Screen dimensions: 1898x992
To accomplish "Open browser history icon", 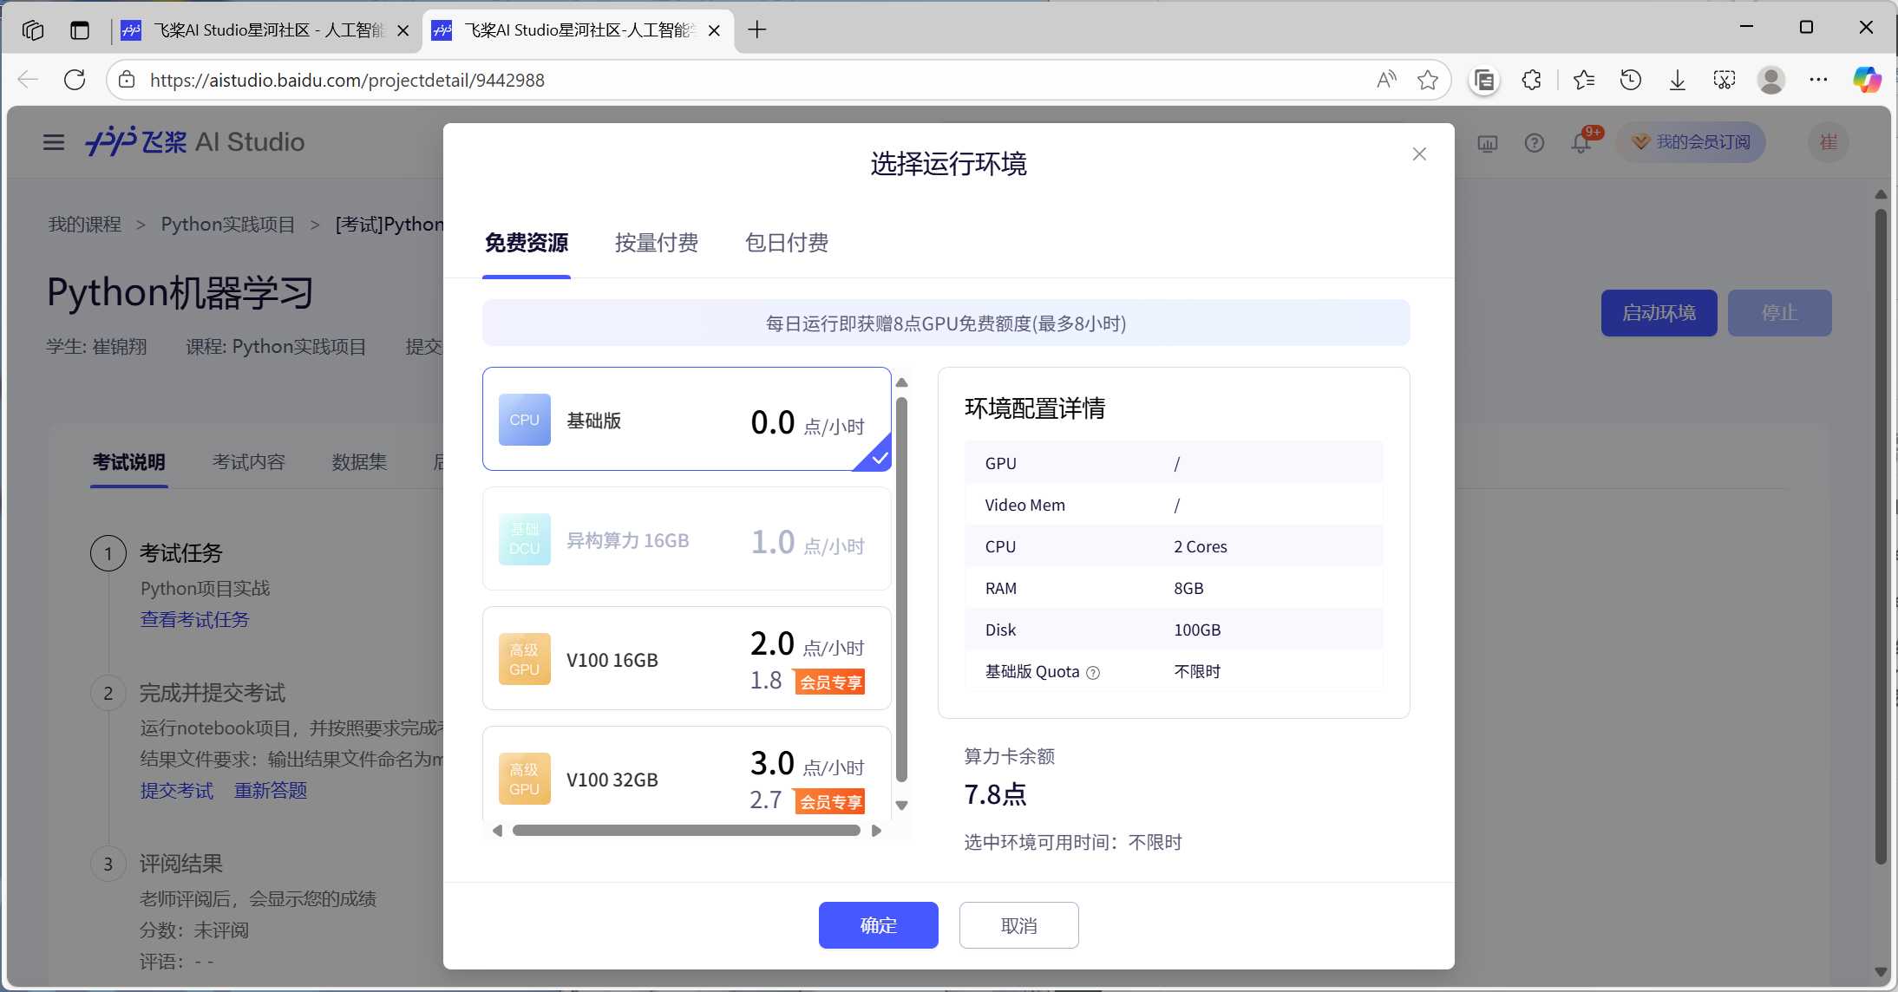I will coord(1630,80).
